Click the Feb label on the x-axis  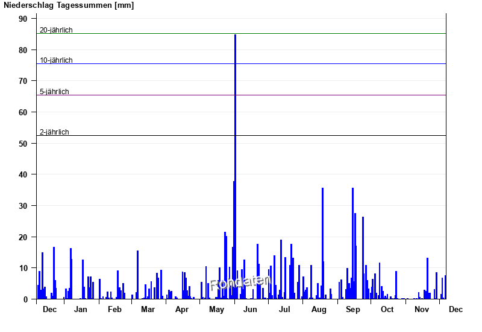click(114, 310)
